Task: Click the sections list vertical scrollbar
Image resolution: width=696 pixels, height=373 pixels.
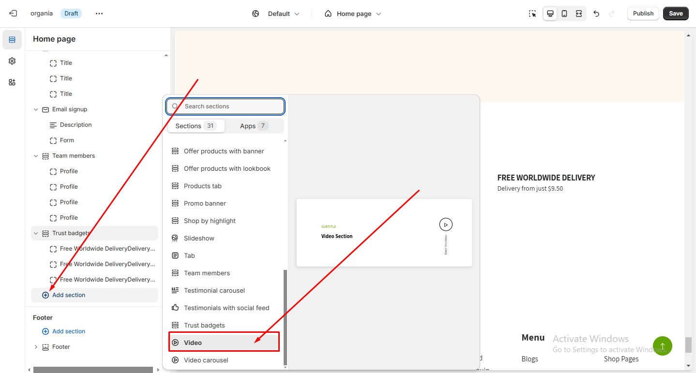Action: point(285,317)
